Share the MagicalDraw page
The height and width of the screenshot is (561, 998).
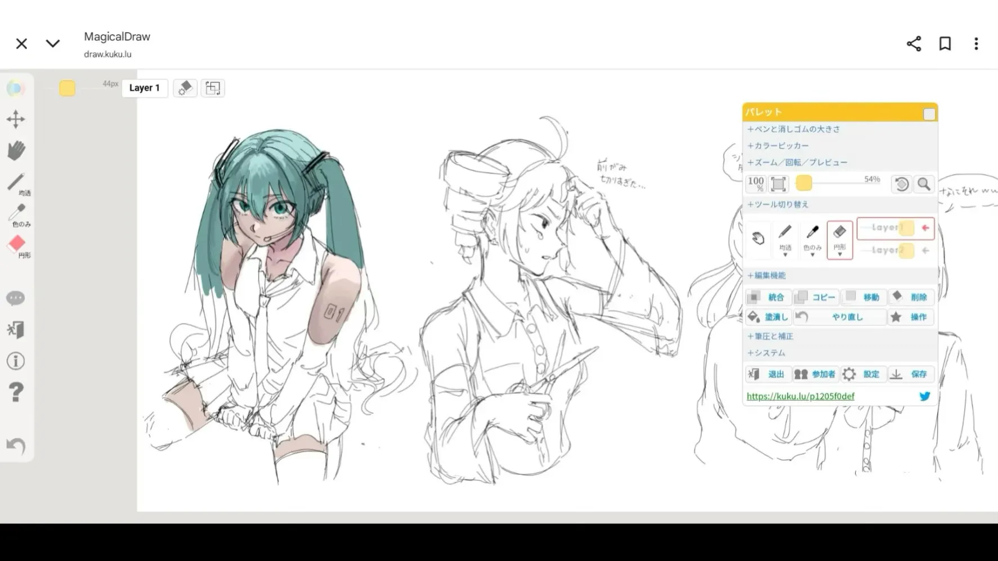(x=914, y=44)
